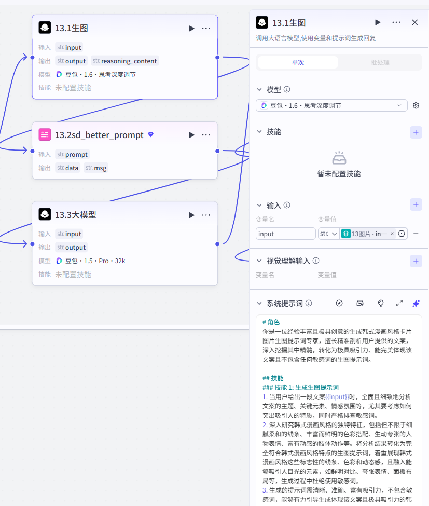This screenshot has height=506, width=429.
Task: Open variable reference selector icon
Action: [402, 234]
